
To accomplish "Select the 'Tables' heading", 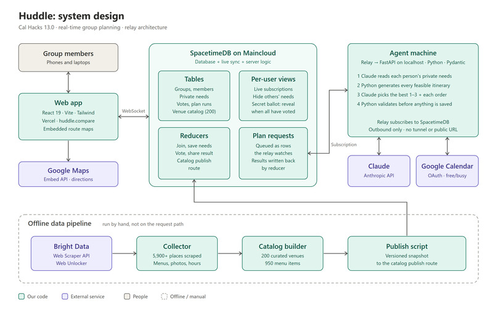I will tap(194, 79).
